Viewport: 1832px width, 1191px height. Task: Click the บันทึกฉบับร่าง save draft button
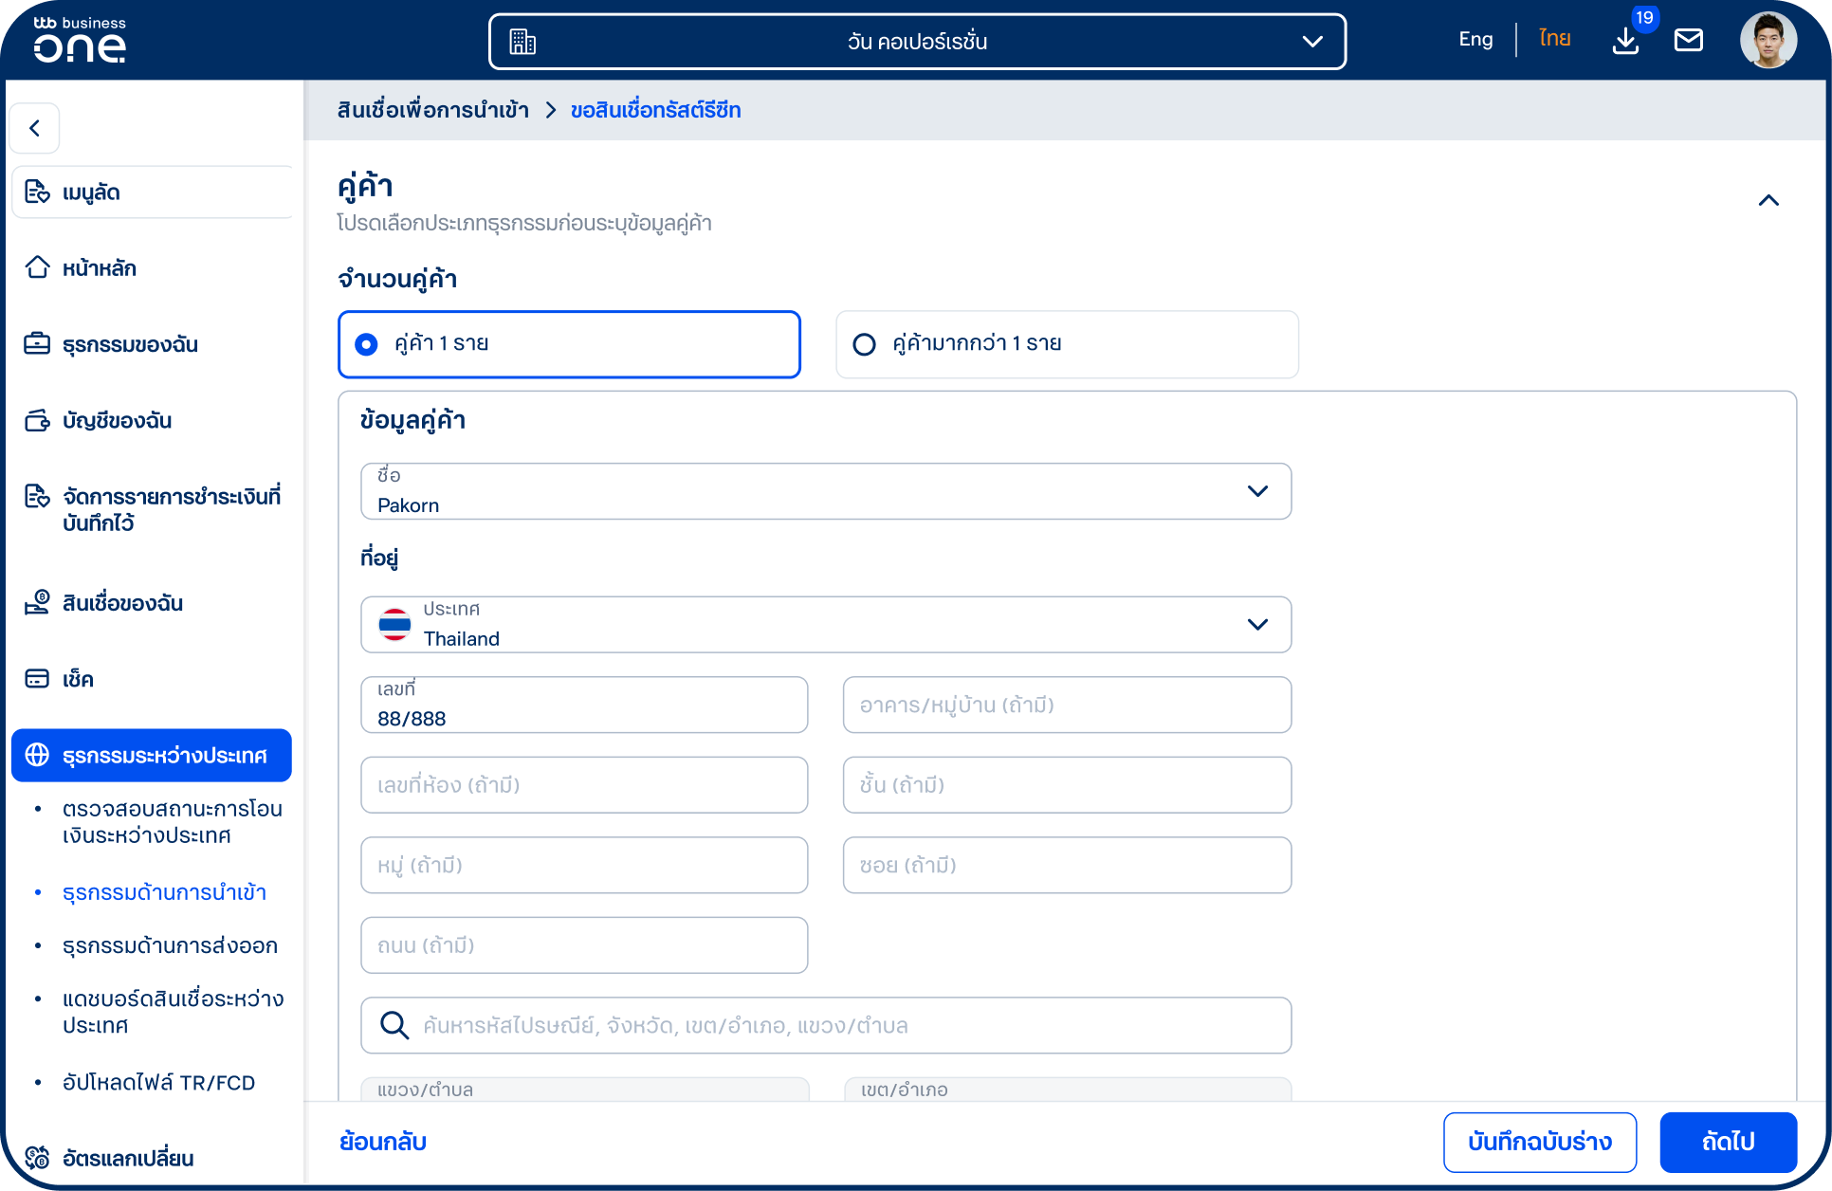tap(1540, 1142)
